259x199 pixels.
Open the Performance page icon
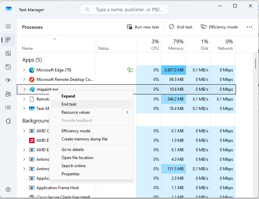click(8, 53)
